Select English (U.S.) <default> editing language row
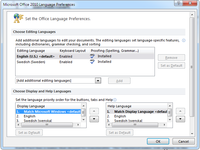Screen dimensions: 200x150 [x=85, y=56]
